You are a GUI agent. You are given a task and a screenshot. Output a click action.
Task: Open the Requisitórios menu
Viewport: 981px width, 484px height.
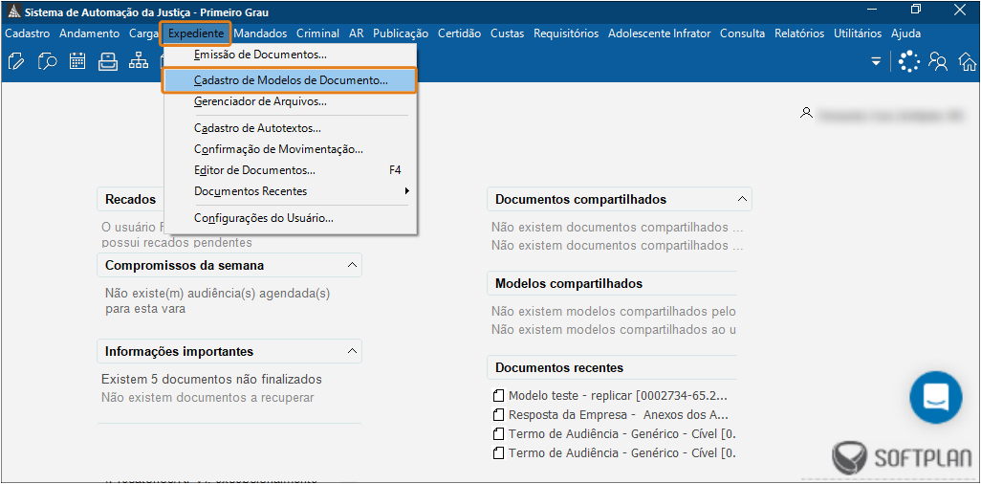[x=566, y=33]
